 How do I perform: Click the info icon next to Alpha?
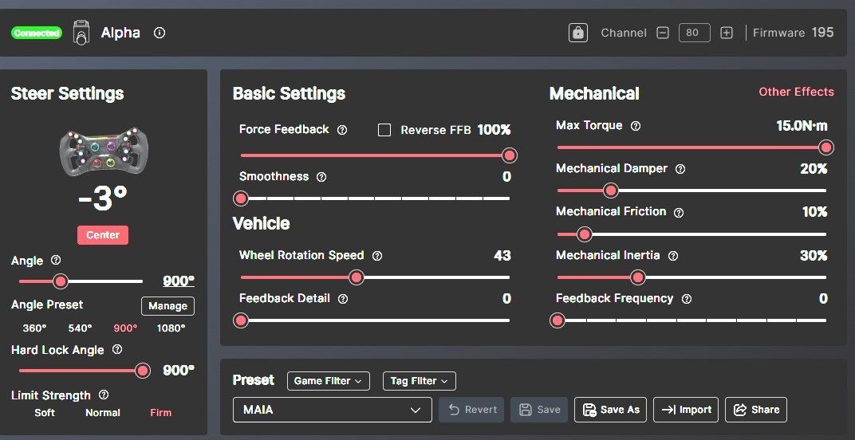tap(160, 33)
